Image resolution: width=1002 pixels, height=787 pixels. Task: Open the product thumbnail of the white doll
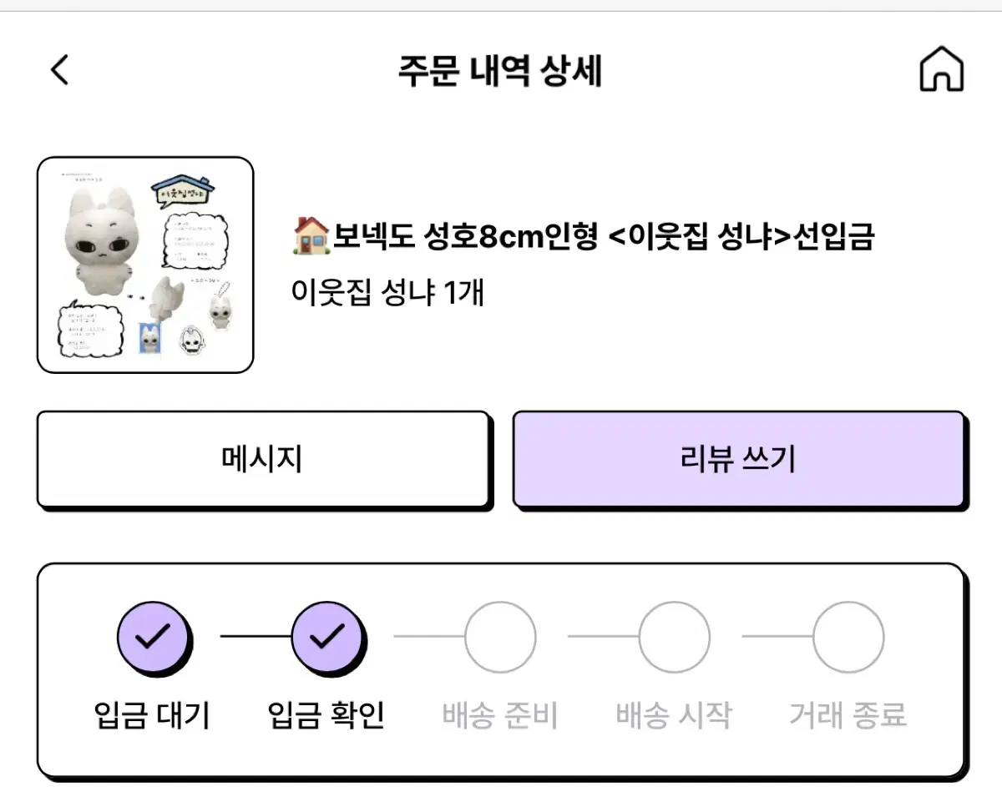tap(145, 265)
